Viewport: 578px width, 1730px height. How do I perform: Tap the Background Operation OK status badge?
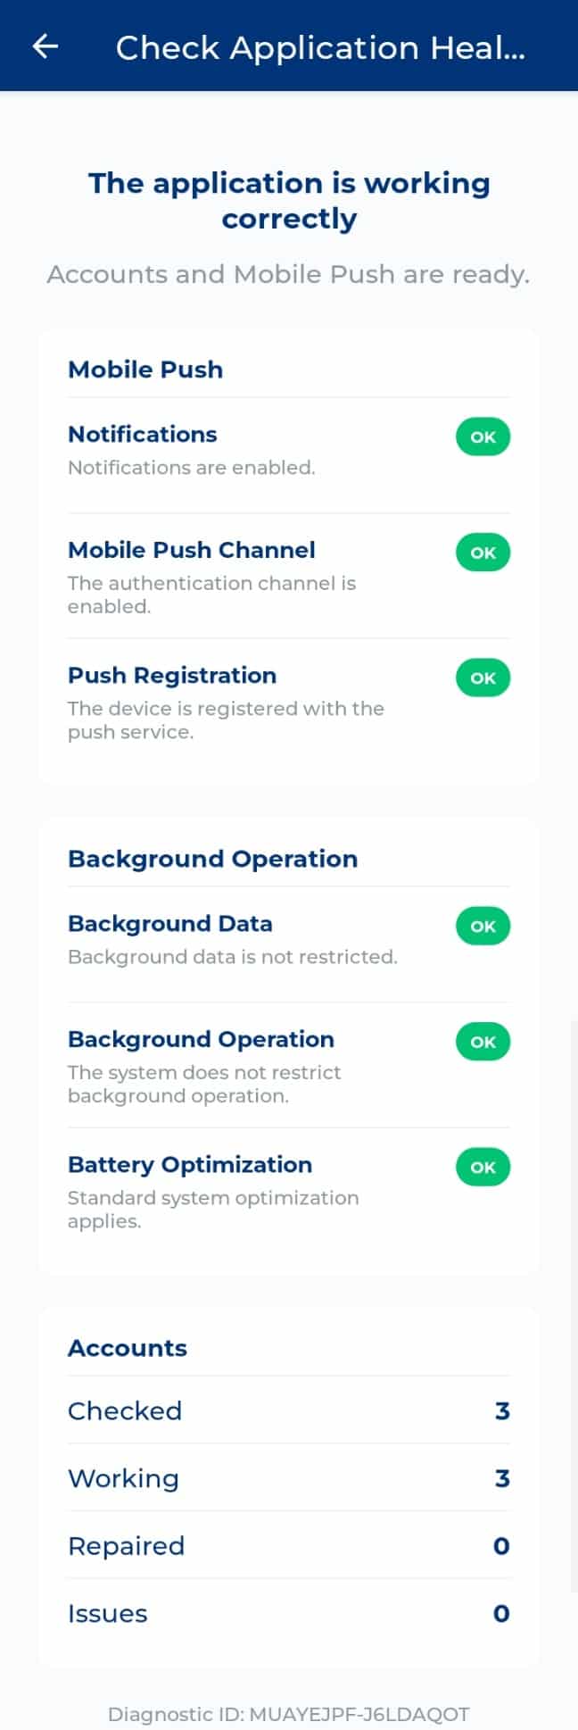[x=483, y=1042]
